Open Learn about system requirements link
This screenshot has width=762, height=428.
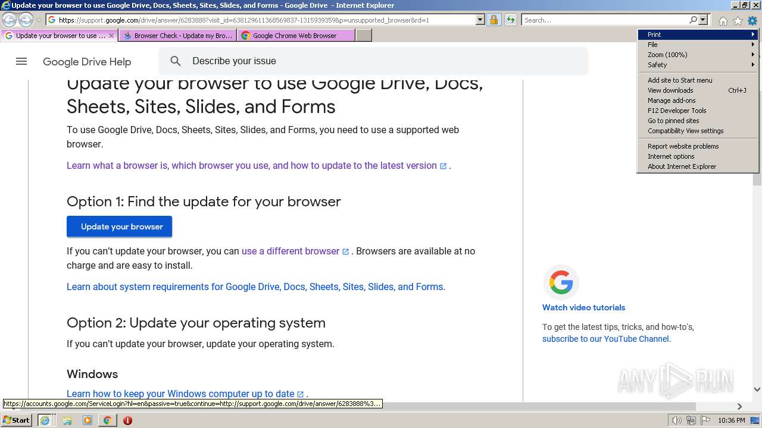pos(256,287)
